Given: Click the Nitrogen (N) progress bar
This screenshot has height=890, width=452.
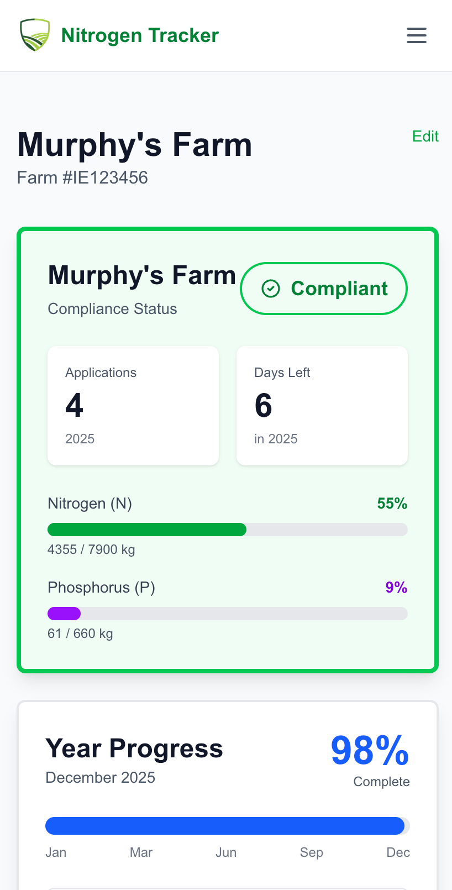Looking at the screenshot, I should (x=227, y=530).
